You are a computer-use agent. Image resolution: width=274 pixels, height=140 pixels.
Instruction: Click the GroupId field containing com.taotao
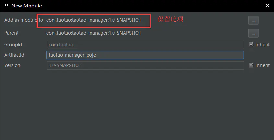point(145,45)
